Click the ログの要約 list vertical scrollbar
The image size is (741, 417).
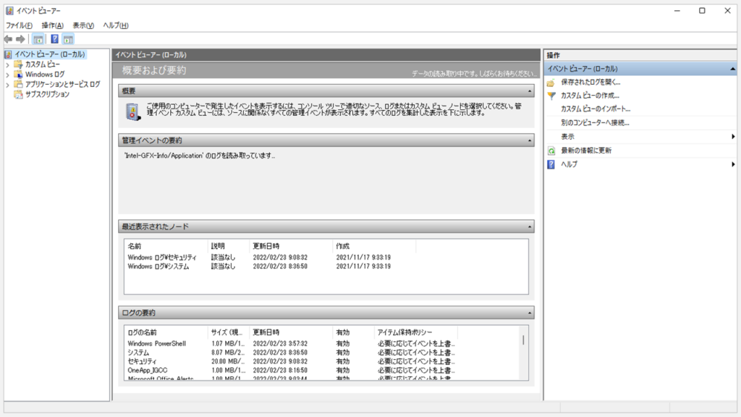pos(523,340)
